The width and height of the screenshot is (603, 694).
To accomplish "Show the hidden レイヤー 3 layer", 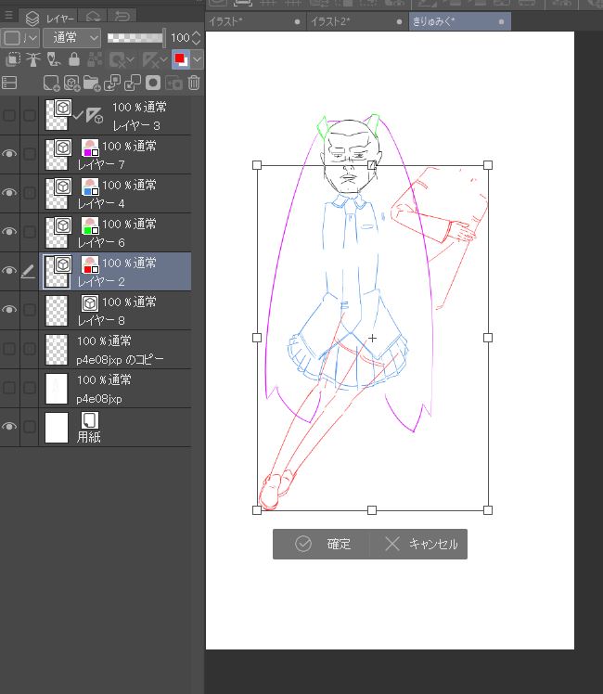I will click(x=10, y=115).
